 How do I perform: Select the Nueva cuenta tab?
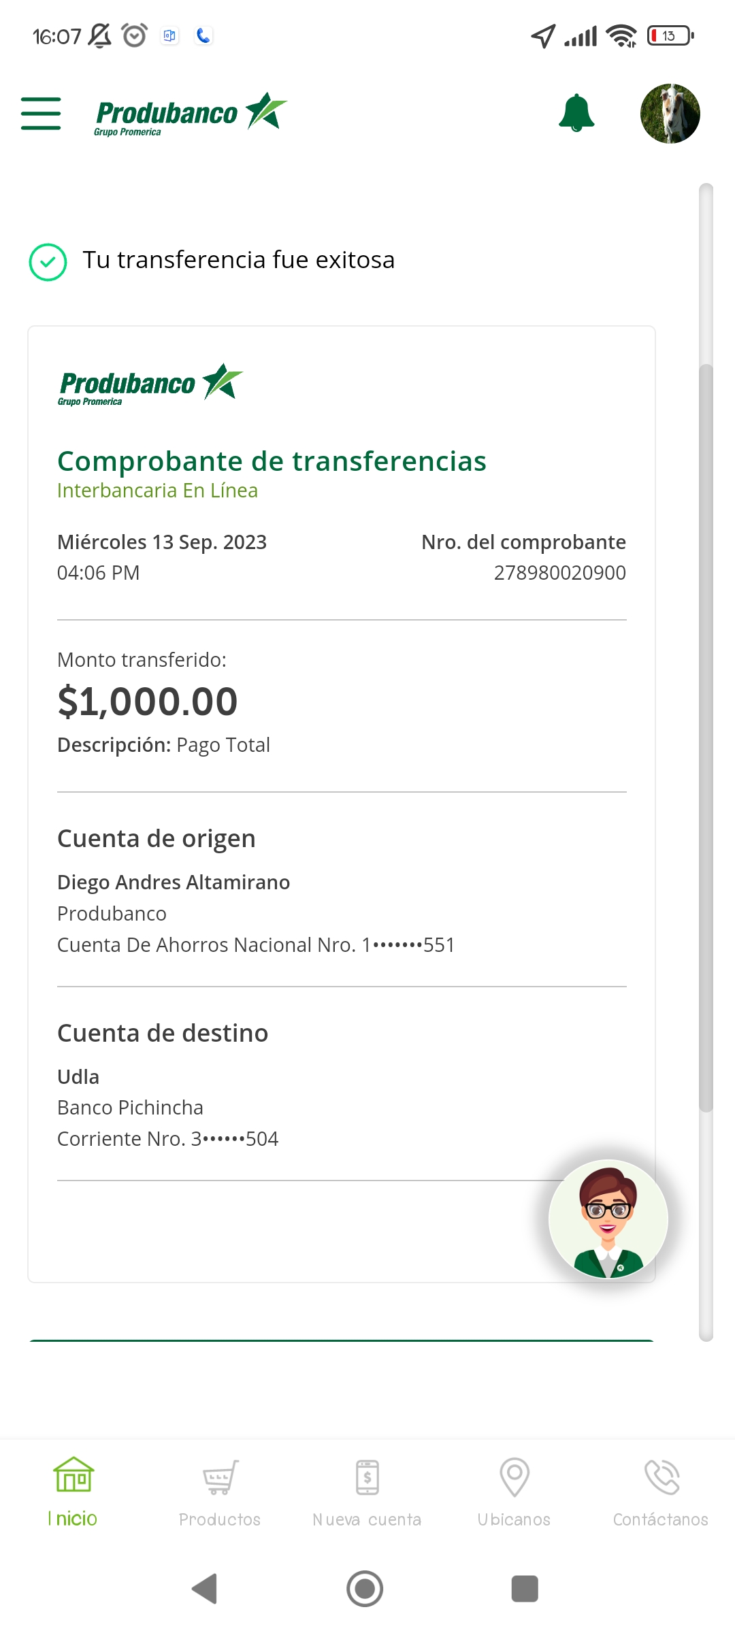[x=367, y=1491]
